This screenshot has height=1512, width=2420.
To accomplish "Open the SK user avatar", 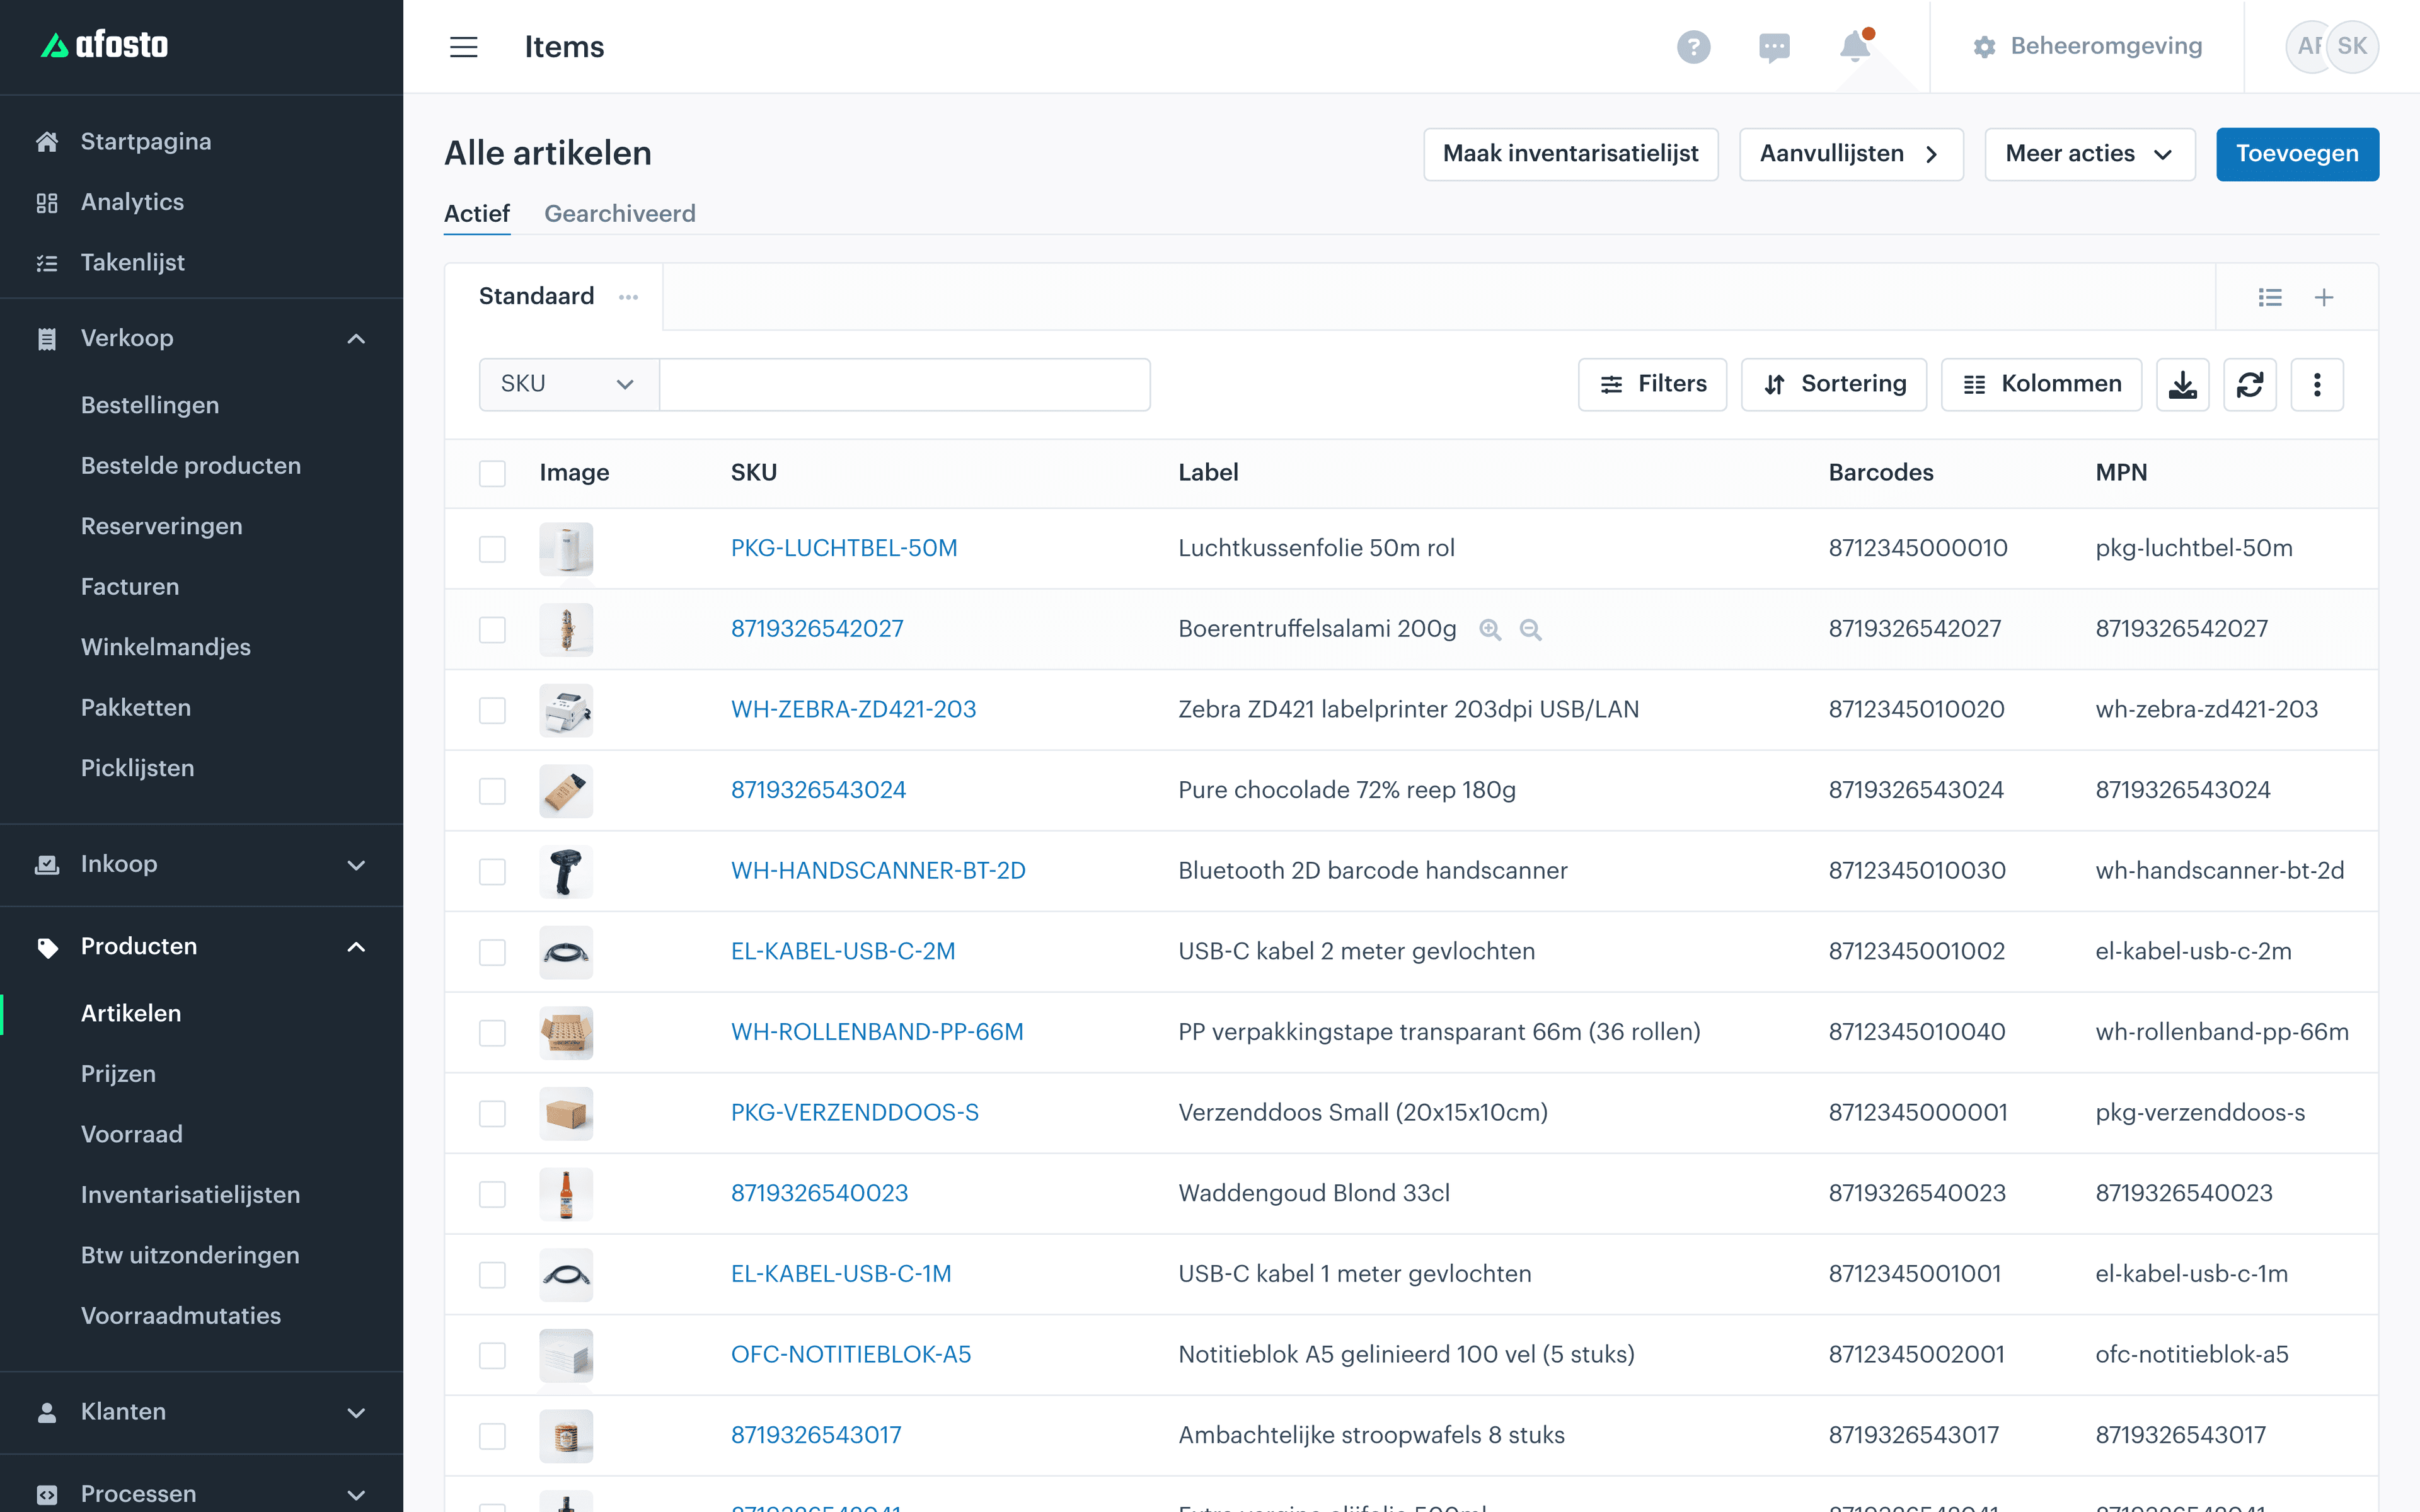I will pyautogui.click(x=2352, y=46).
